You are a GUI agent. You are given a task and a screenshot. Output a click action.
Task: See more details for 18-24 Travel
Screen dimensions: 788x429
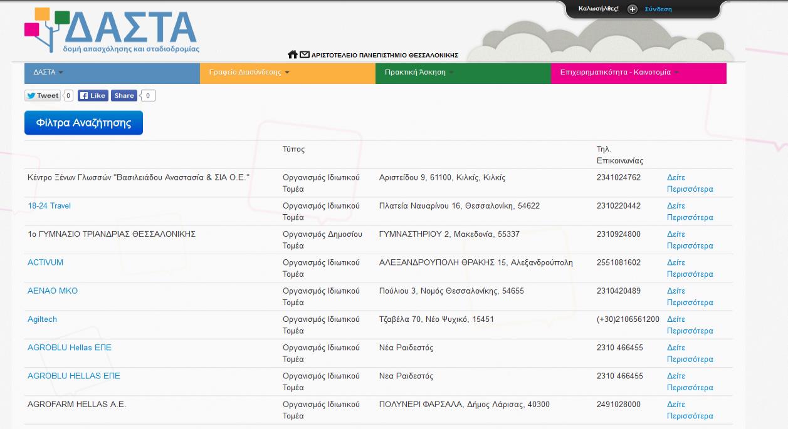tap(690, 212)
